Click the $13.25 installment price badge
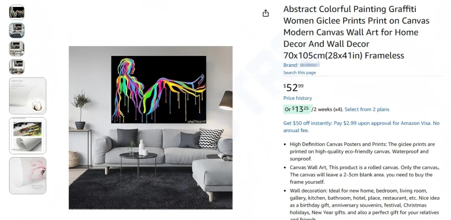 (297, 109)
